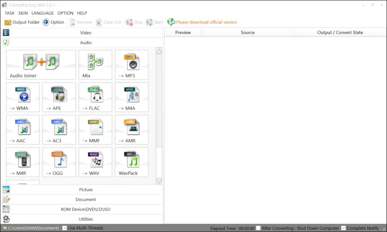
Task: Select the AMR conversion icon
Action: click(132, 130)
